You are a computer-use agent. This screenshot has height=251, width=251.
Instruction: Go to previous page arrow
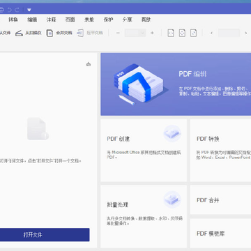coord(211,33)
